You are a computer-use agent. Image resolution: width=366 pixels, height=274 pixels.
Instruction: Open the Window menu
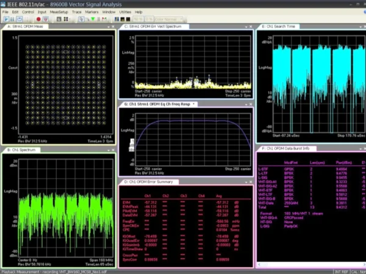coord(109,12)
